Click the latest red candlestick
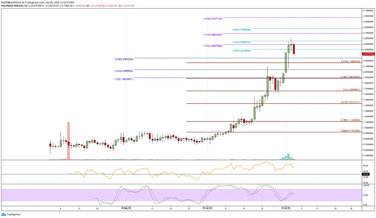The image size is (376, 218). point(294,49)
